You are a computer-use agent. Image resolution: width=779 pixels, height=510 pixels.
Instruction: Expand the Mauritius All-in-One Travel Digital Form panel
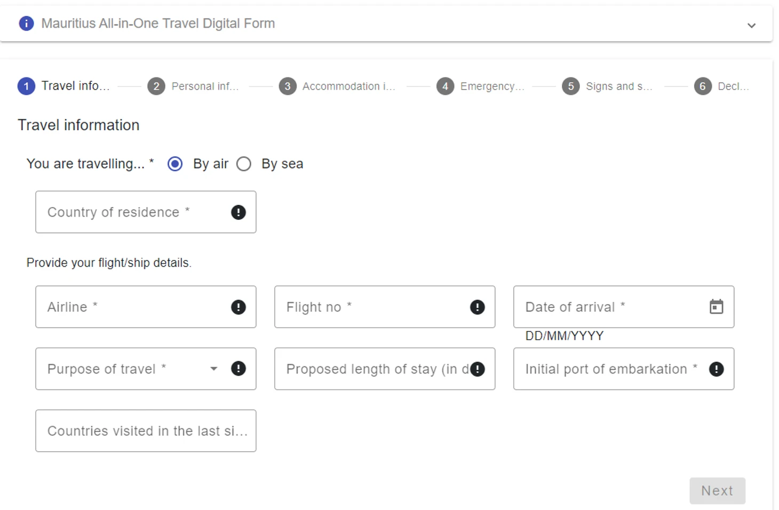coord(751,26)
